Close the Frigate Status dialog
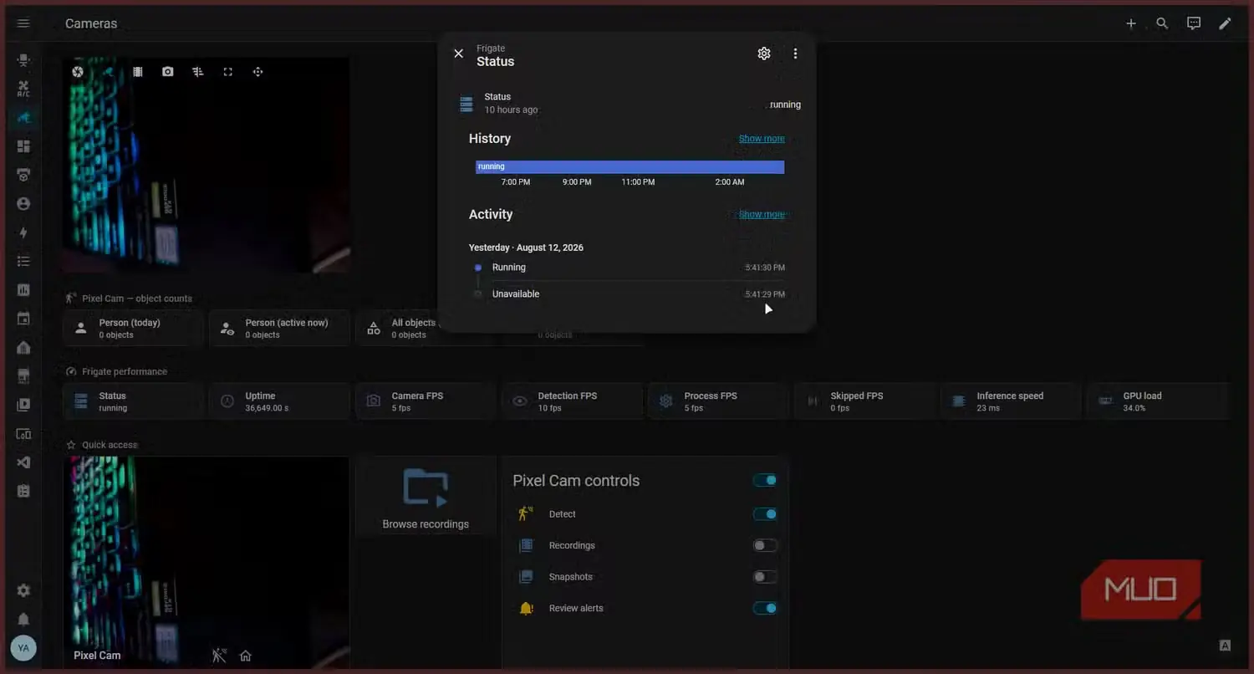The width and height of the screenshot is (1254, 674). [x=458, y=54]
